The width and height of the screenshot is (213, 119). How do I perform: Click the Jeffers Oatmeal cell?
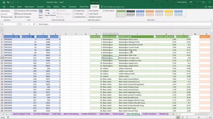[137, 68]
